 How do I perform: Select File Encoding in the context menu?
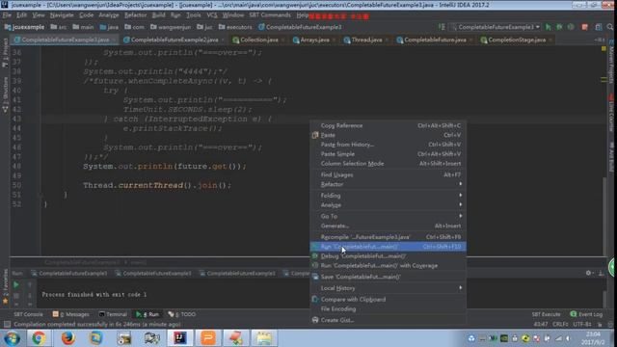(x=388, y=308)
